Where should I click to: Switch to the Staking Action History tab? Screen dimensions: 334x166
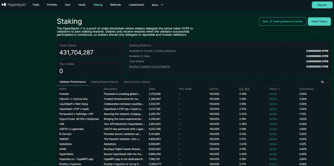pyautogui.click(x=136, y=82)
